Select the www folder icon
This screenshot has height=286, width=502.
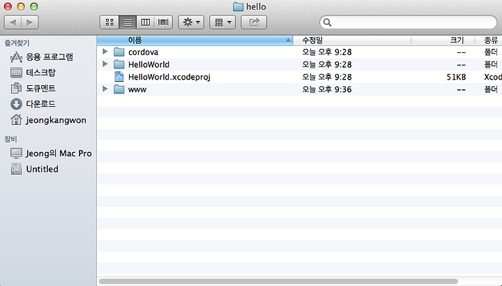119,89
